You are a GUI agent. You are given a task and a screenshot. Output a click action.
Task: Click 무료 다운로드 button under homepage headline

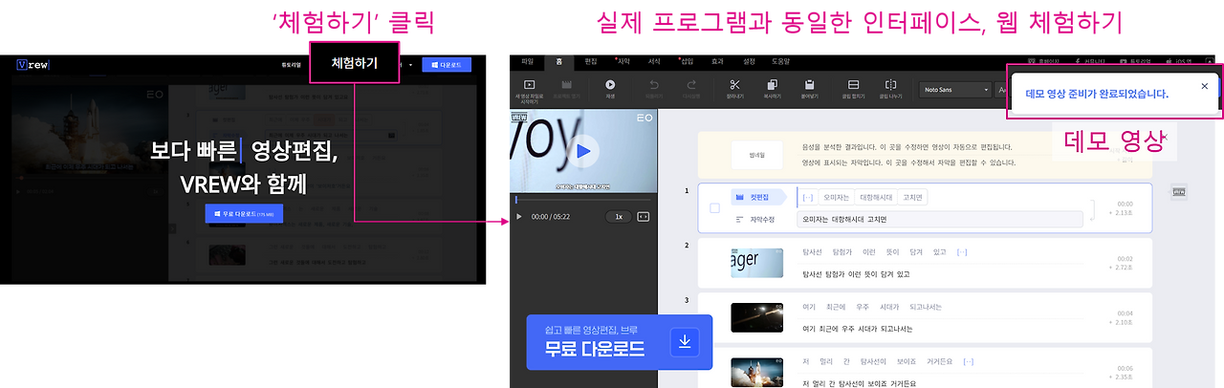point(244,214)
